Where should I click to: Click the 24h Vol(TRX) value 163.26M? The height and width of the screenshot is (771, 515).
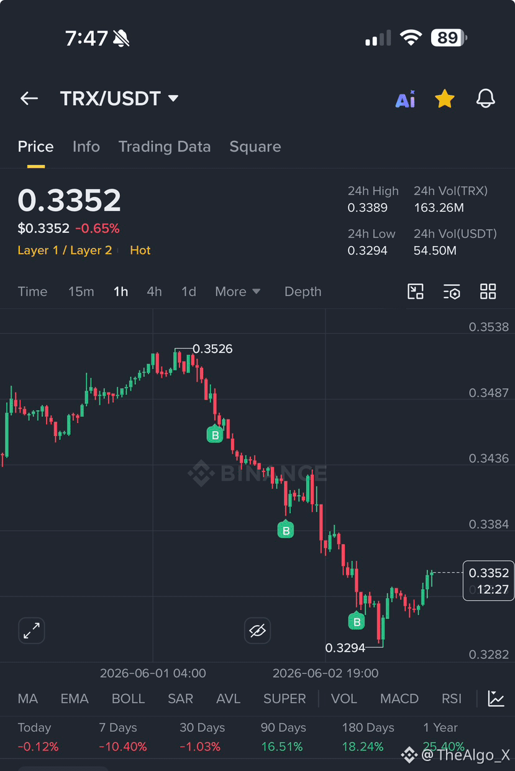(x=439, y=208)
